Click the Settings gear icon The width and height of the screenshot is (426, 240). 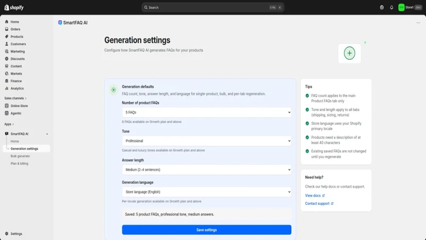click(x=7, y=234)
